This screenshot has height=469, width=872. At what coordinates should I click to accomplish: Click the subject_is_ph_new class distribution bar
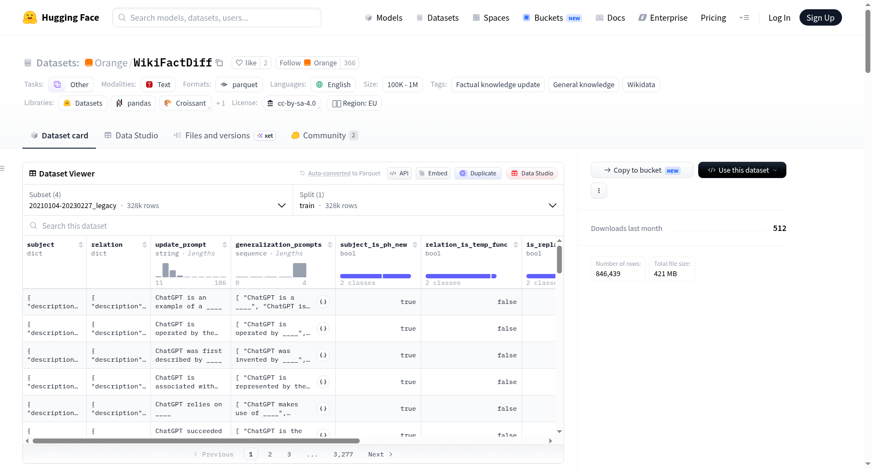(x=376, y=276)
